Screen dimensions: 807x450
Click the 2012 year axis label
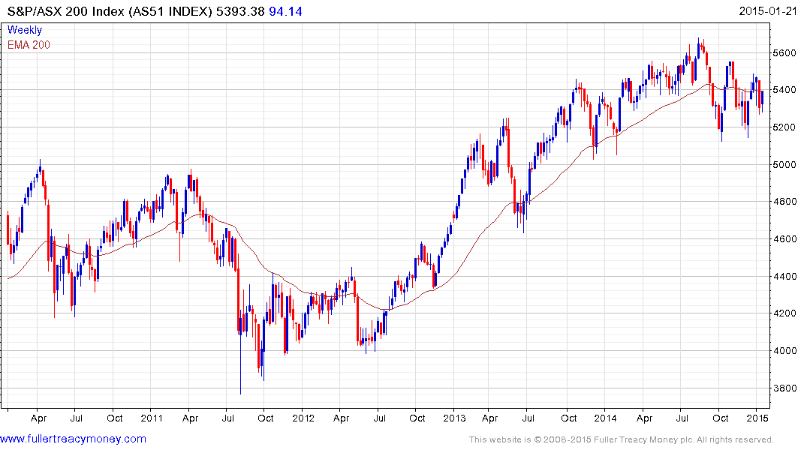[303, 418]
